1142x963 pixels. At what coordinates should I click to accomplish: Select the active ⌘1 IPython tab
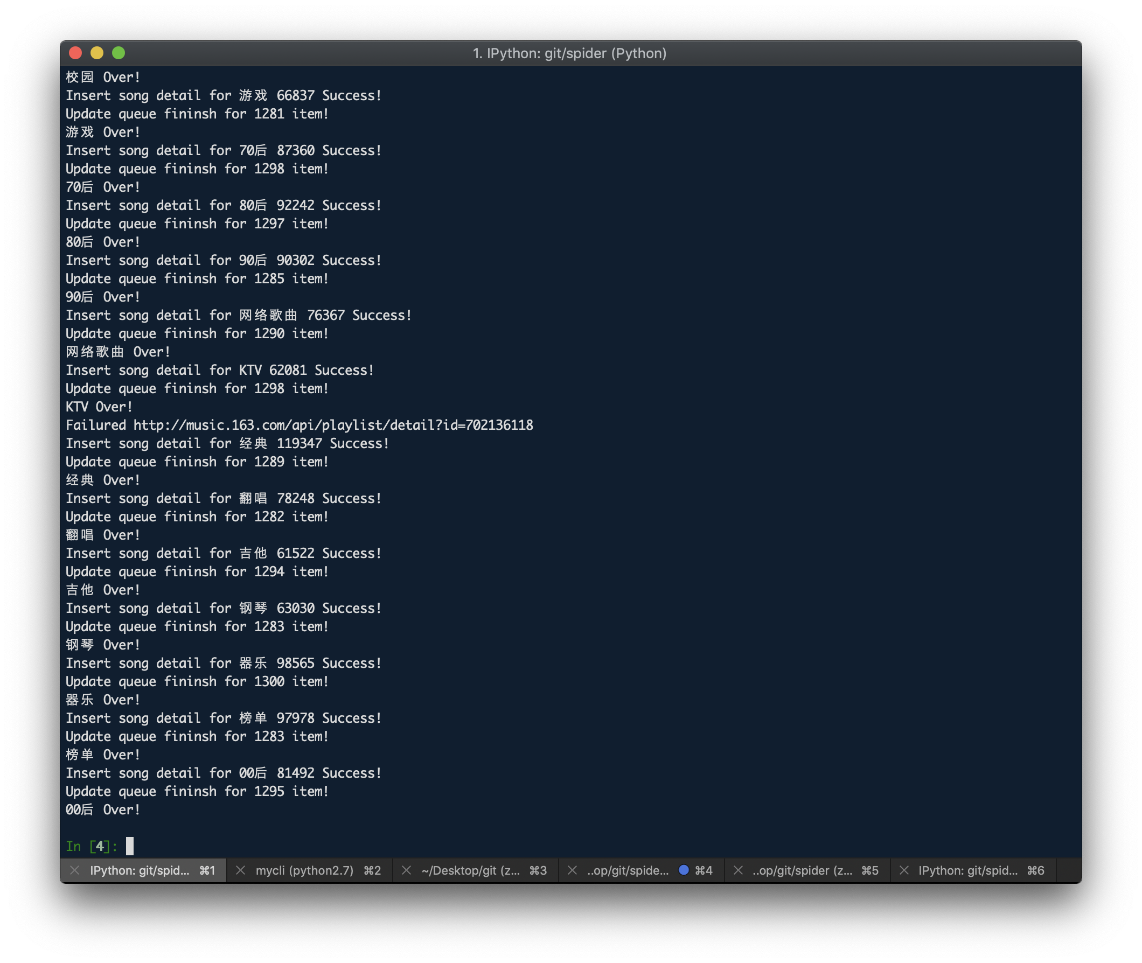(140, 870)
